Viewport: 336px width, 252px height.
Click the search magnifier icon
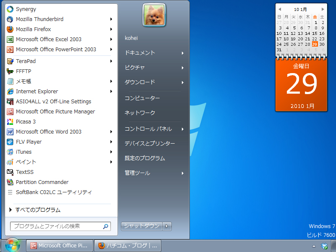click(x=106, y=226)
